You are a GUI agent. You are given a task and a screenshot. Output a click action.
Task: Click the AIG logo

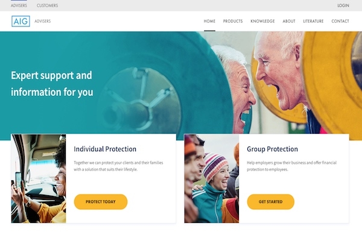(x=21, y=21)
